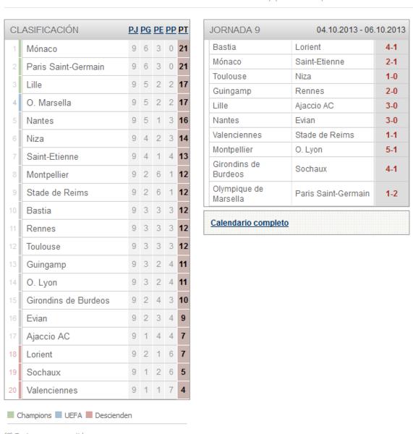Click Montpellier vs O. Lyon 5-1 result
Image resolution: width=413 pixels, height=434 pixels.
pos(391,150)
